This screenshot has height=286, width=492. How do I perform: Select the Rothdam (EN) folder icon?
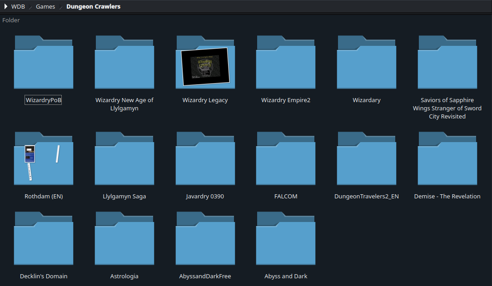(44, 158)
